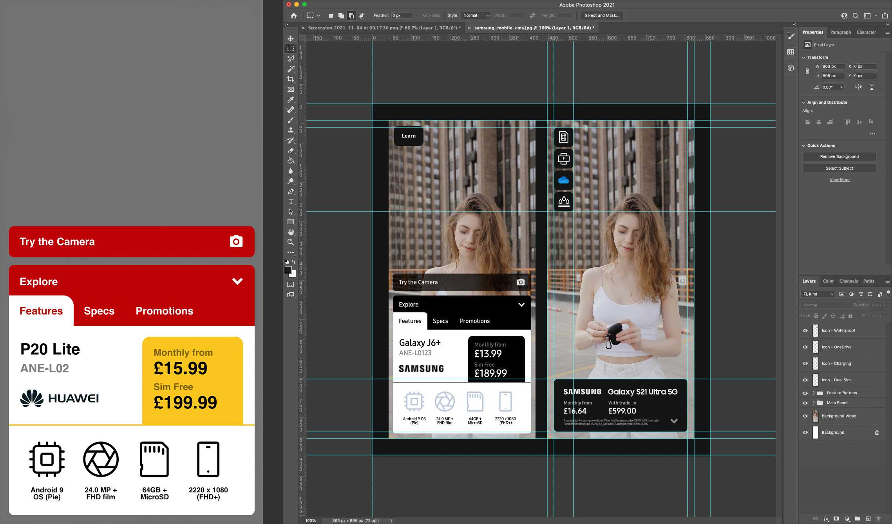The image size is (892, 524).
Task: Open the View More link
Action: 839,180
